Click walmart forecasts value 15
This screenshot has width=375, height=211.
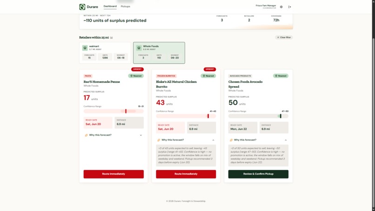[x=89, y=58]
